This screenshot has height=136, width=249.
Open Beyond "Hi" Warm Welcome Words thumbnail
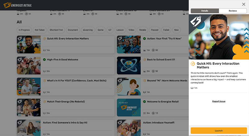tap(129, 86)
